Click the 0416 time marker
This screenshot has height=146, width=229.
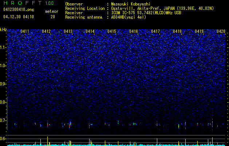(134, 31)
